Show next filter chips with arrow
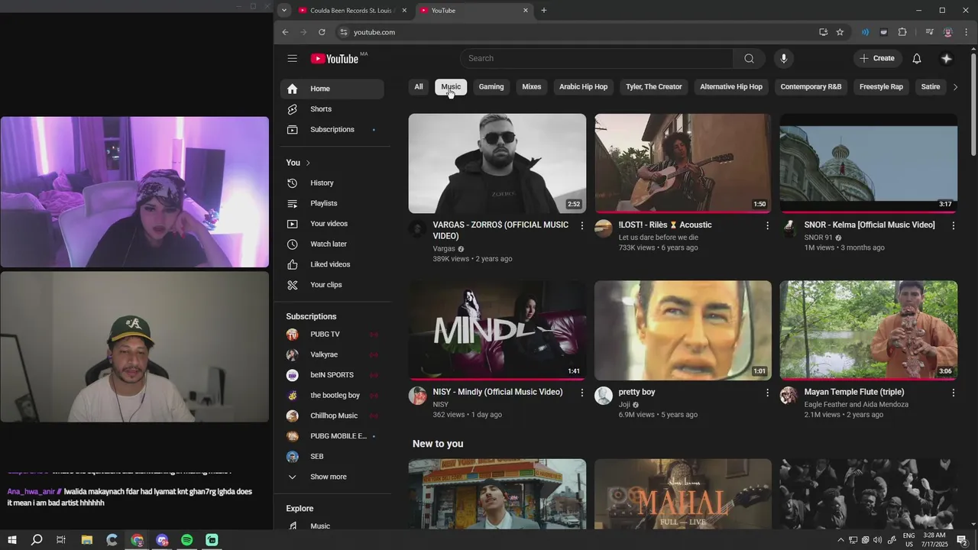This screenshot has height=550, width=978. coord(955,87)
